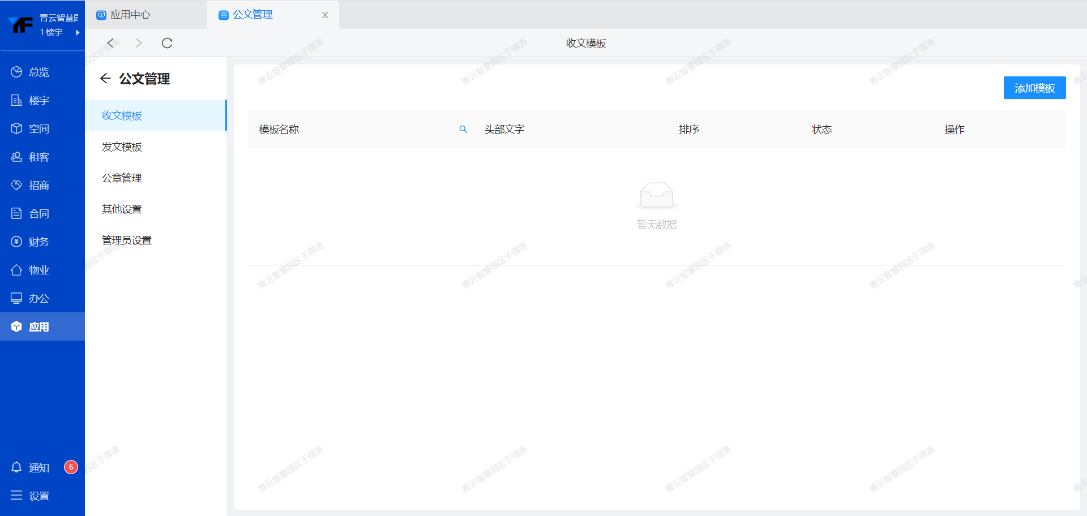Select 发文模板 in the side menu
Viewport: 1087px width, 516px height.
click(122, 147)
